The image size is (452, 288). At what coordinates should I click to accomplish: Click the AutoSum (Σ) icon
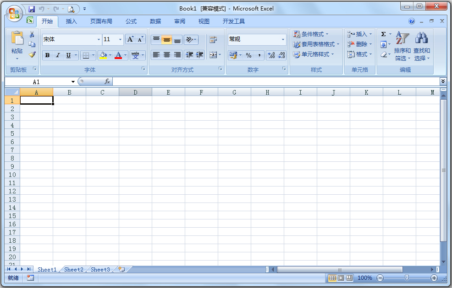click(x=384, y=34)
